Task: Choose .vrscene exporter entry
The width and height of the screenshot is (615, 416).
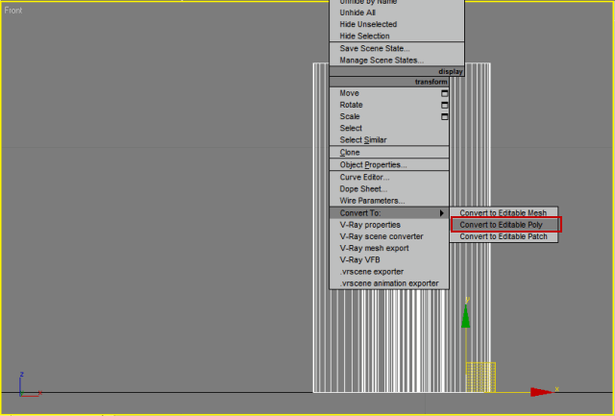Action: click(x=389, y=272)
